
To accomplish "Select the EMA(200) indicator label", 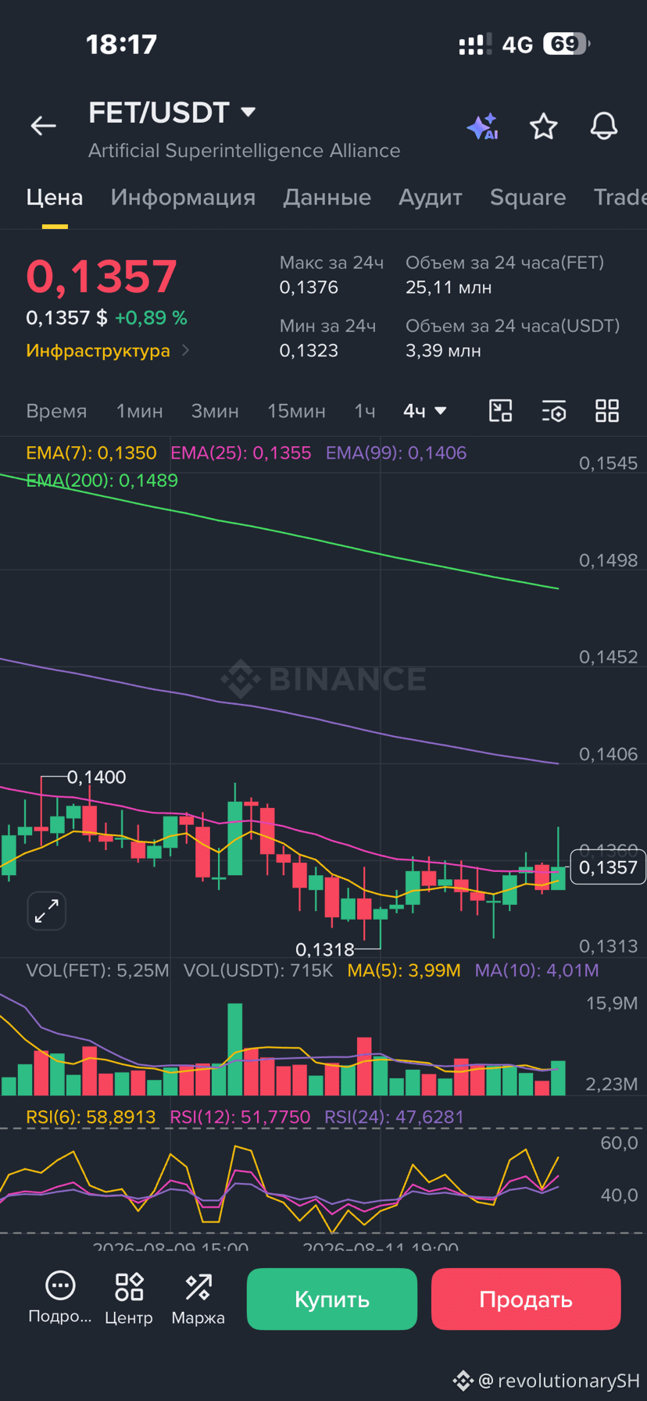I will 102,481.
